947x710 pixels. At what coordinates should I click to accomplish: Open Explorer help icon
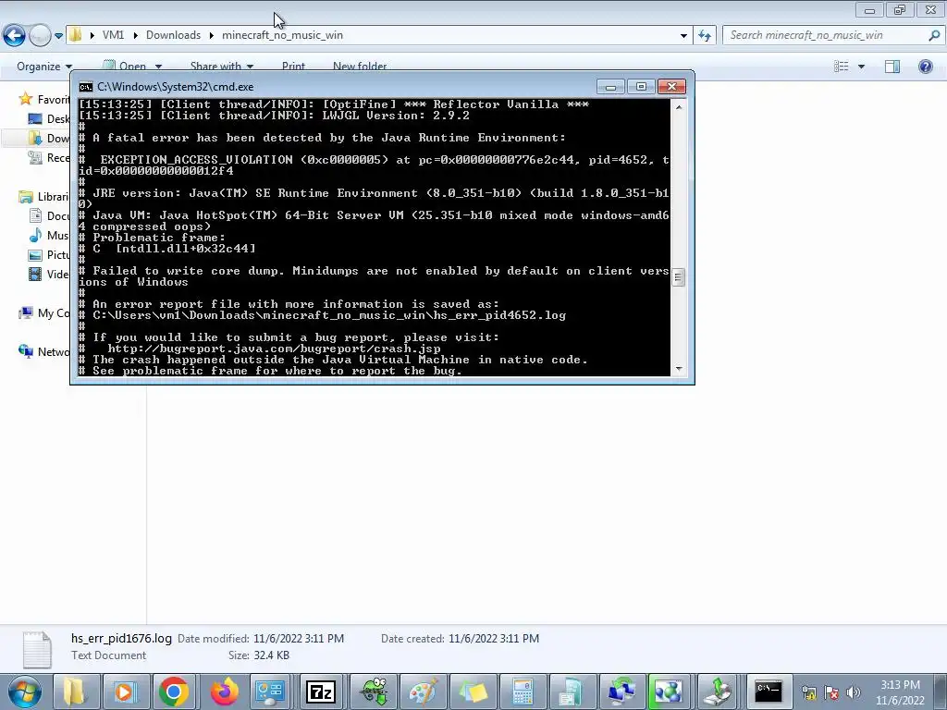point(925,67)
